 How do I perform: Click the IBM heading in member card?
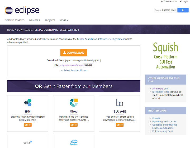tap(28, 112)
